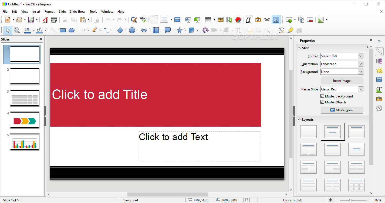
Task: Open the Properties deck in the sidebar
Action: (x=379, y=52)
